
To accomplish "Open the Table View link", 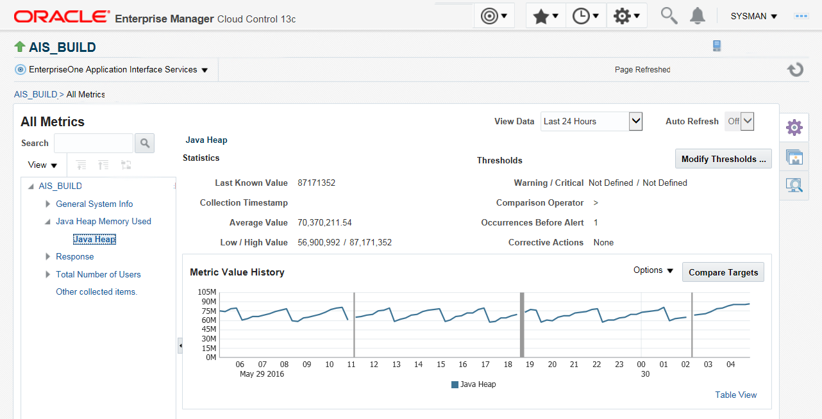I will coord(735,395).
